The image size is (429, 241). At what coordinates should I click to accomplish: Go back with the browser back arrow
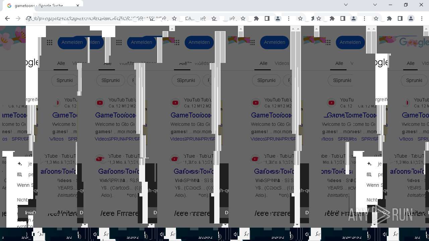click(x=7, y=19)
